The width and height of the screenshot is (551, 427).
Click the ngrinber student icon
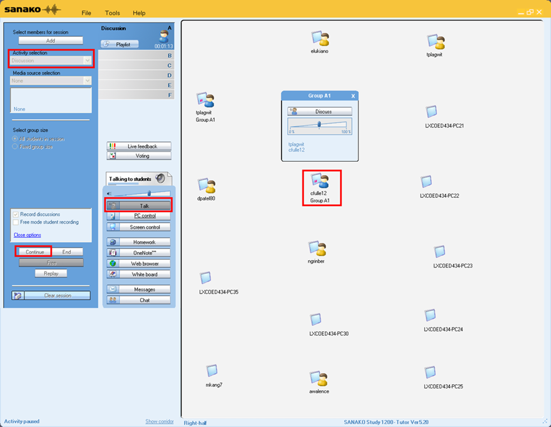coord(317,249)
